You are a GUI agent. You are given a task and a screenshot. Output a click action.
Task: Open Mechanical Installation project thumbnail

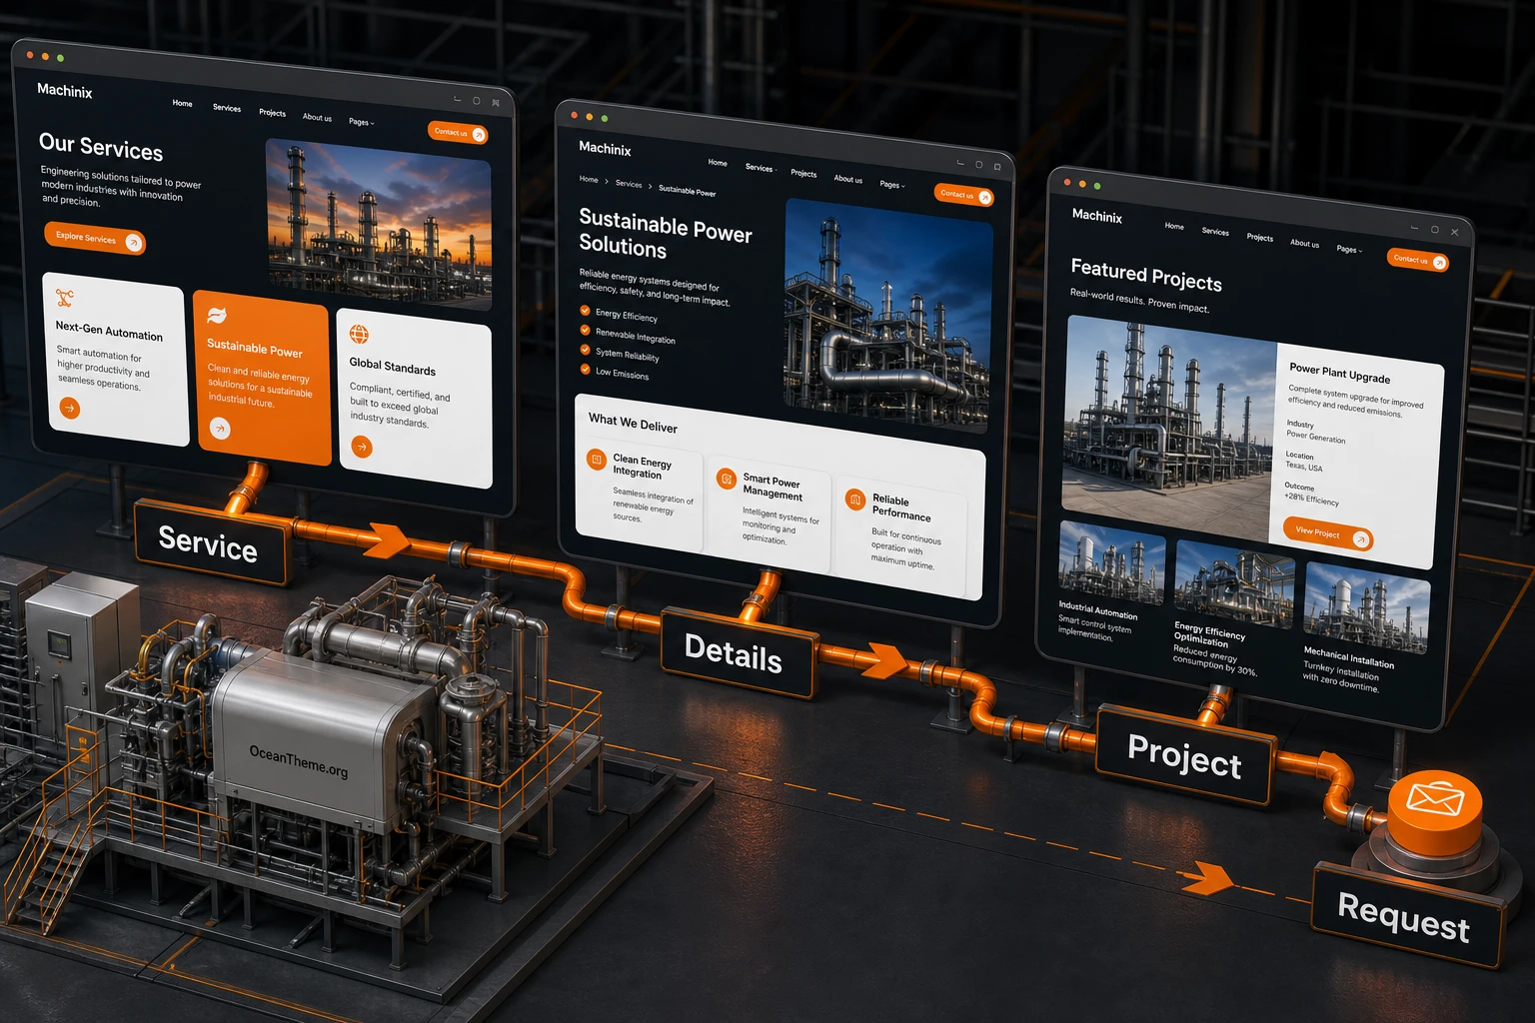pos(1367,607)
